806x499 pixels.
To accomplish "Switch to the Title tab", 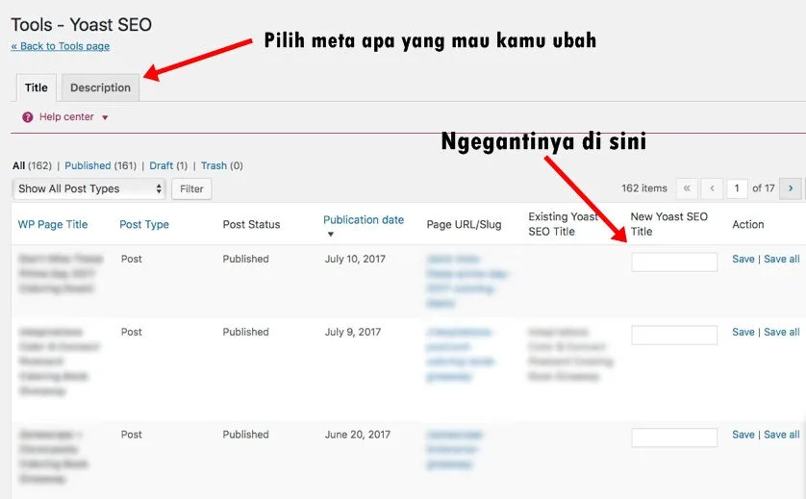I will coord(37,87).
